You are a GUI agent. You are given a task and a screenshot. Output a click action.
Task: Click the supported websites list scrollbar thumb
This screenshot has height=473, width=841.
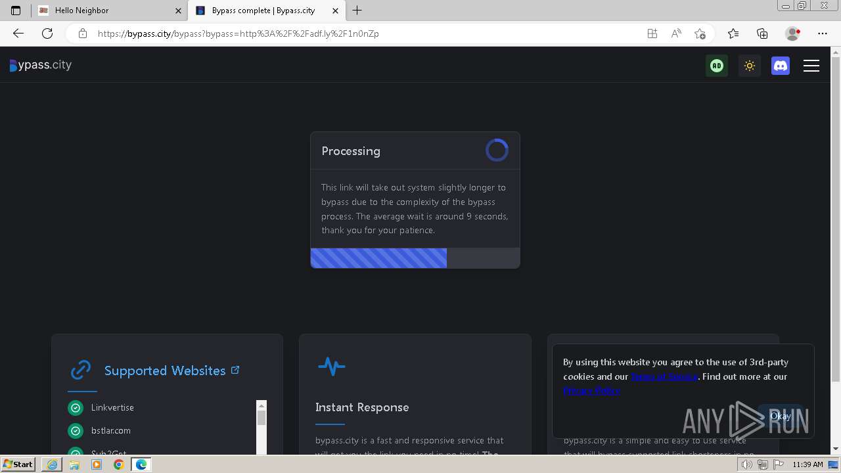261,418
